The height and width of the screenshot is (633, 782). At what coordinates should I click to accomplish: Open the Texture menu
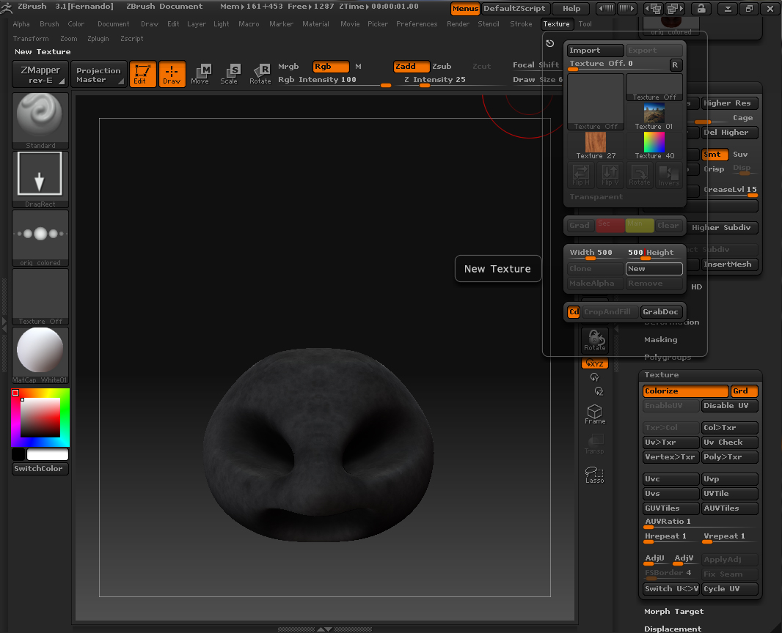[x=557, y=24]
